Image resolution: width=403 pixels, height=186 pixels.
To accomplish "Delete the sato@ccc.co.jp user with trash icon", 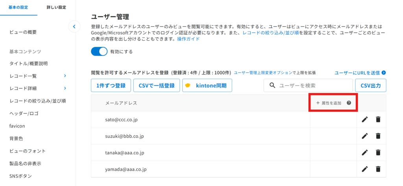I will 378,119.
